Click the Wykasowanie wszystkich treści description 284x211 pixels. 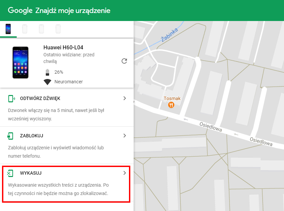tap(58, 189)
